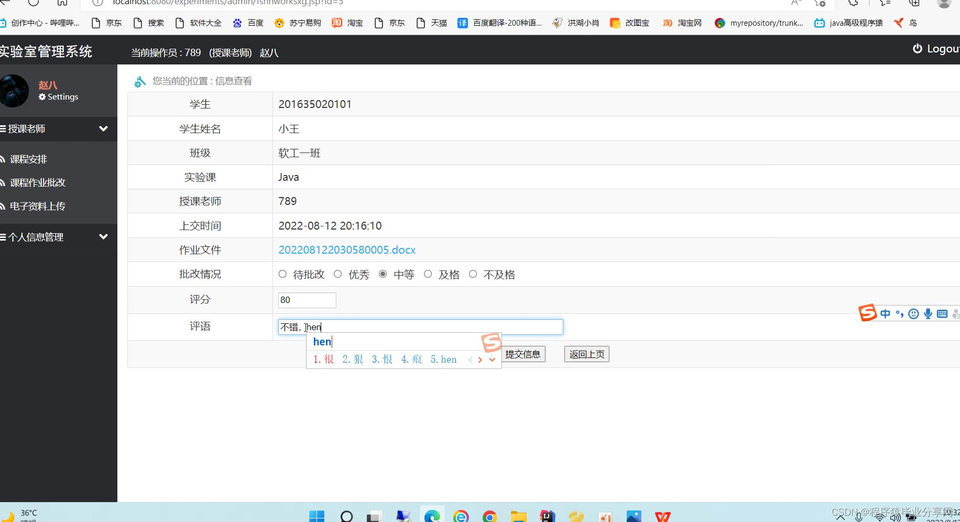
Task: Open File Explorer from the taskbar
Action: [x=518, y=516]
